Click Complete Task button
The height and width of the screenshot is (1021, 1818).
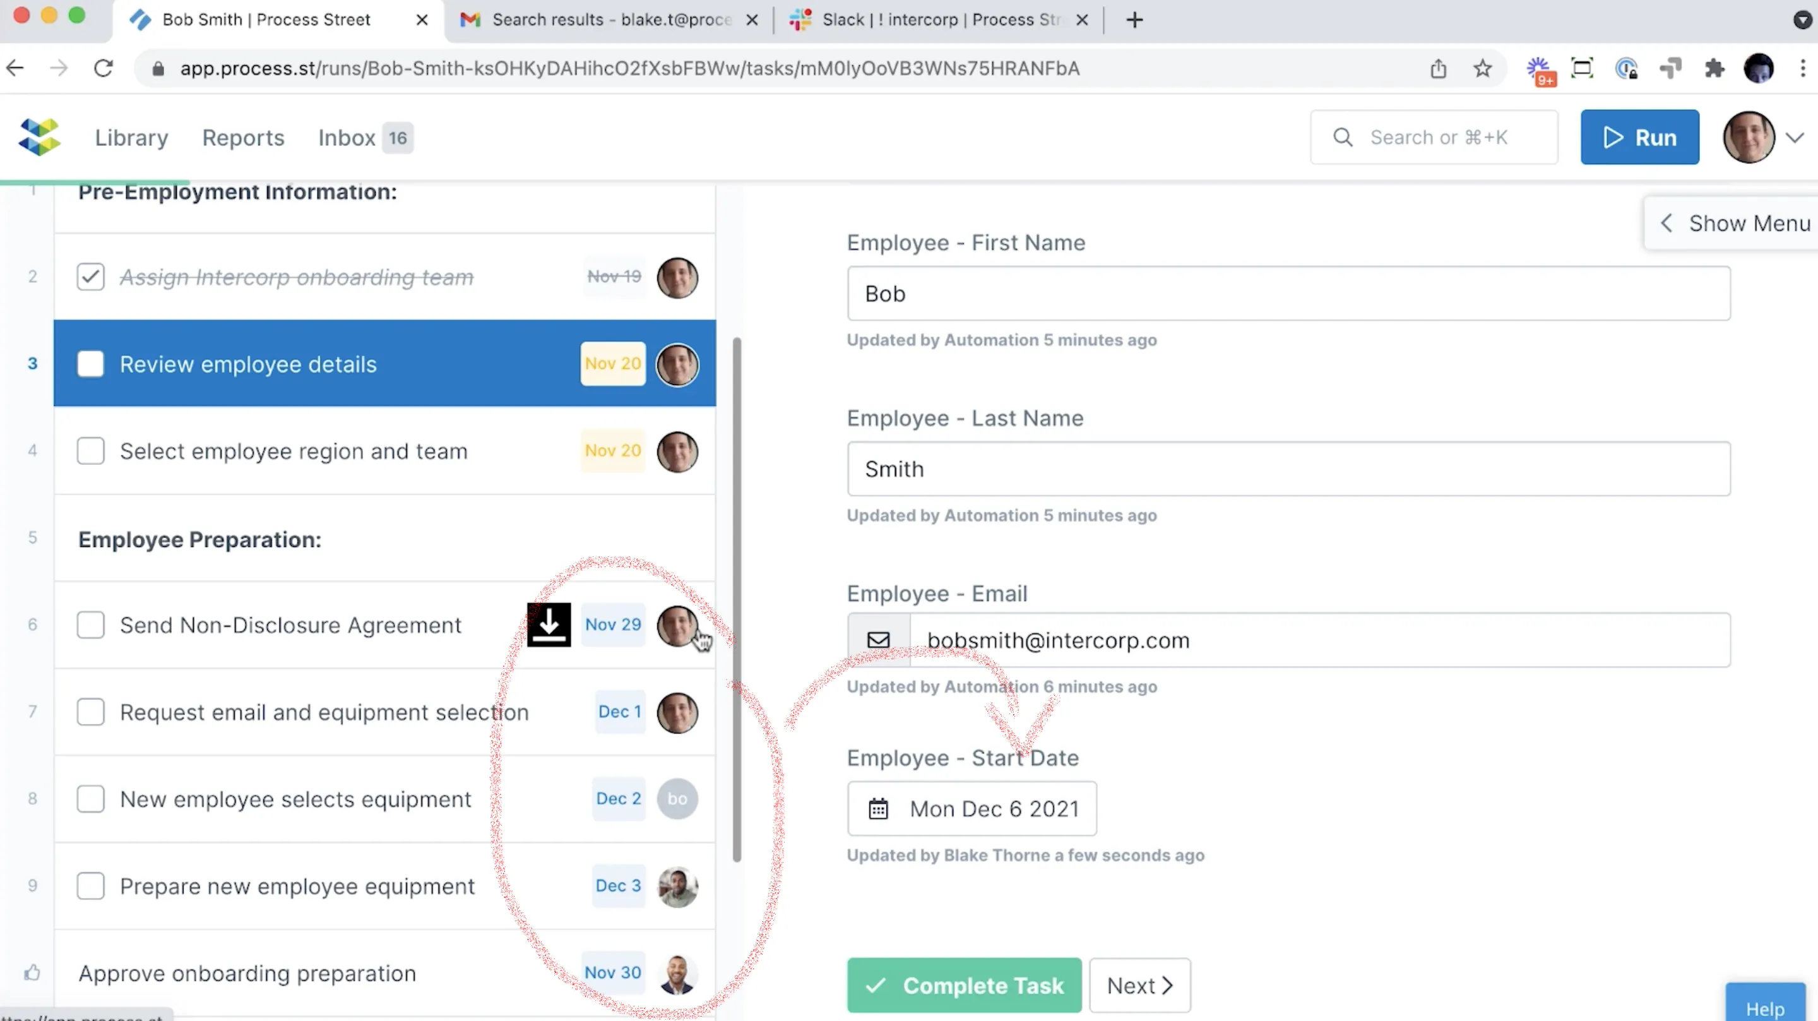(x=964, y=985)
